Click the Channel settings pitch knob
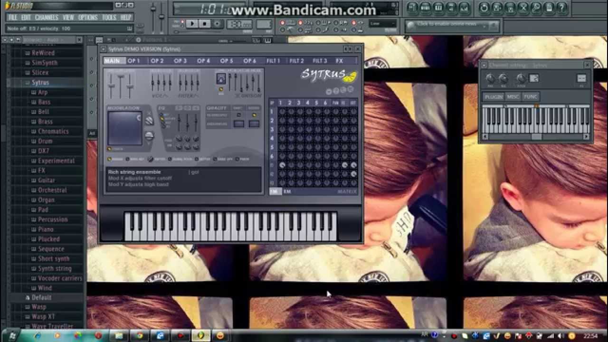The height and width of the screenshot is (342, 608). click(521, 78)
